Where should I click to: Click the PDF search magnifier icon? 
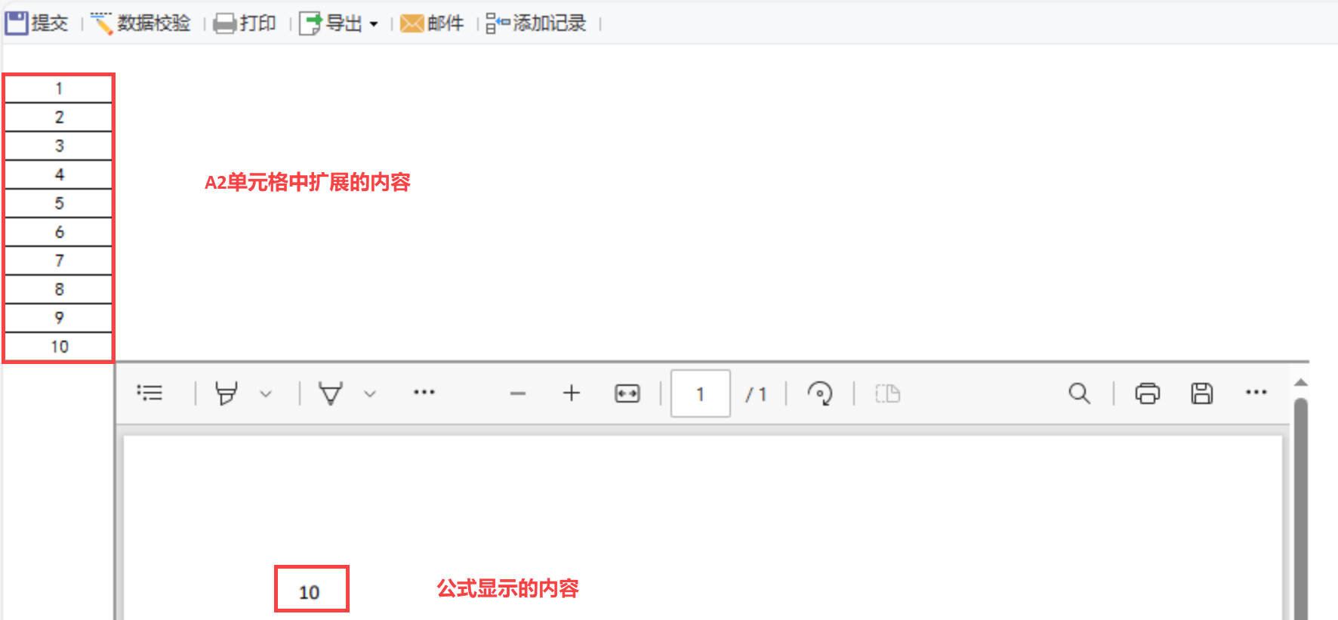tap(1079, 393)
